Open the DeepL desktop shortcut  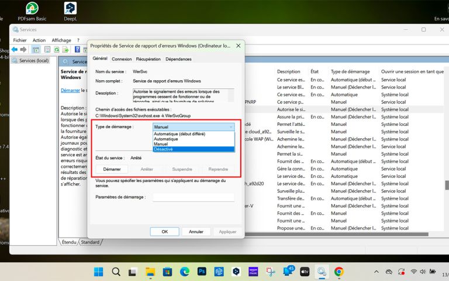70,8
